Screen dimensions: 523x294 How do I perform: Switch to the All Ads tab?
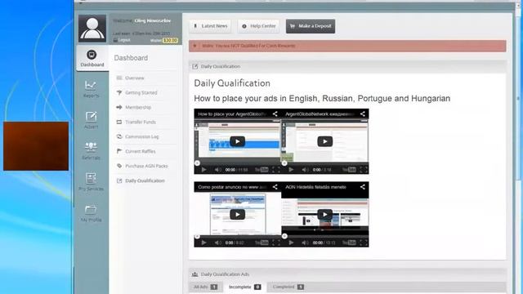coord(205,287)
